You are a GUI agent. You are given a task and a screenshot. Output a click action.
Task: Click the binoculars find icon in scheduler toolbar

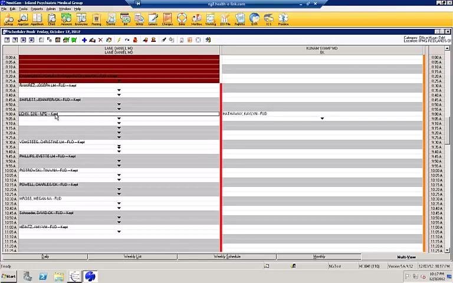(208, 40)
